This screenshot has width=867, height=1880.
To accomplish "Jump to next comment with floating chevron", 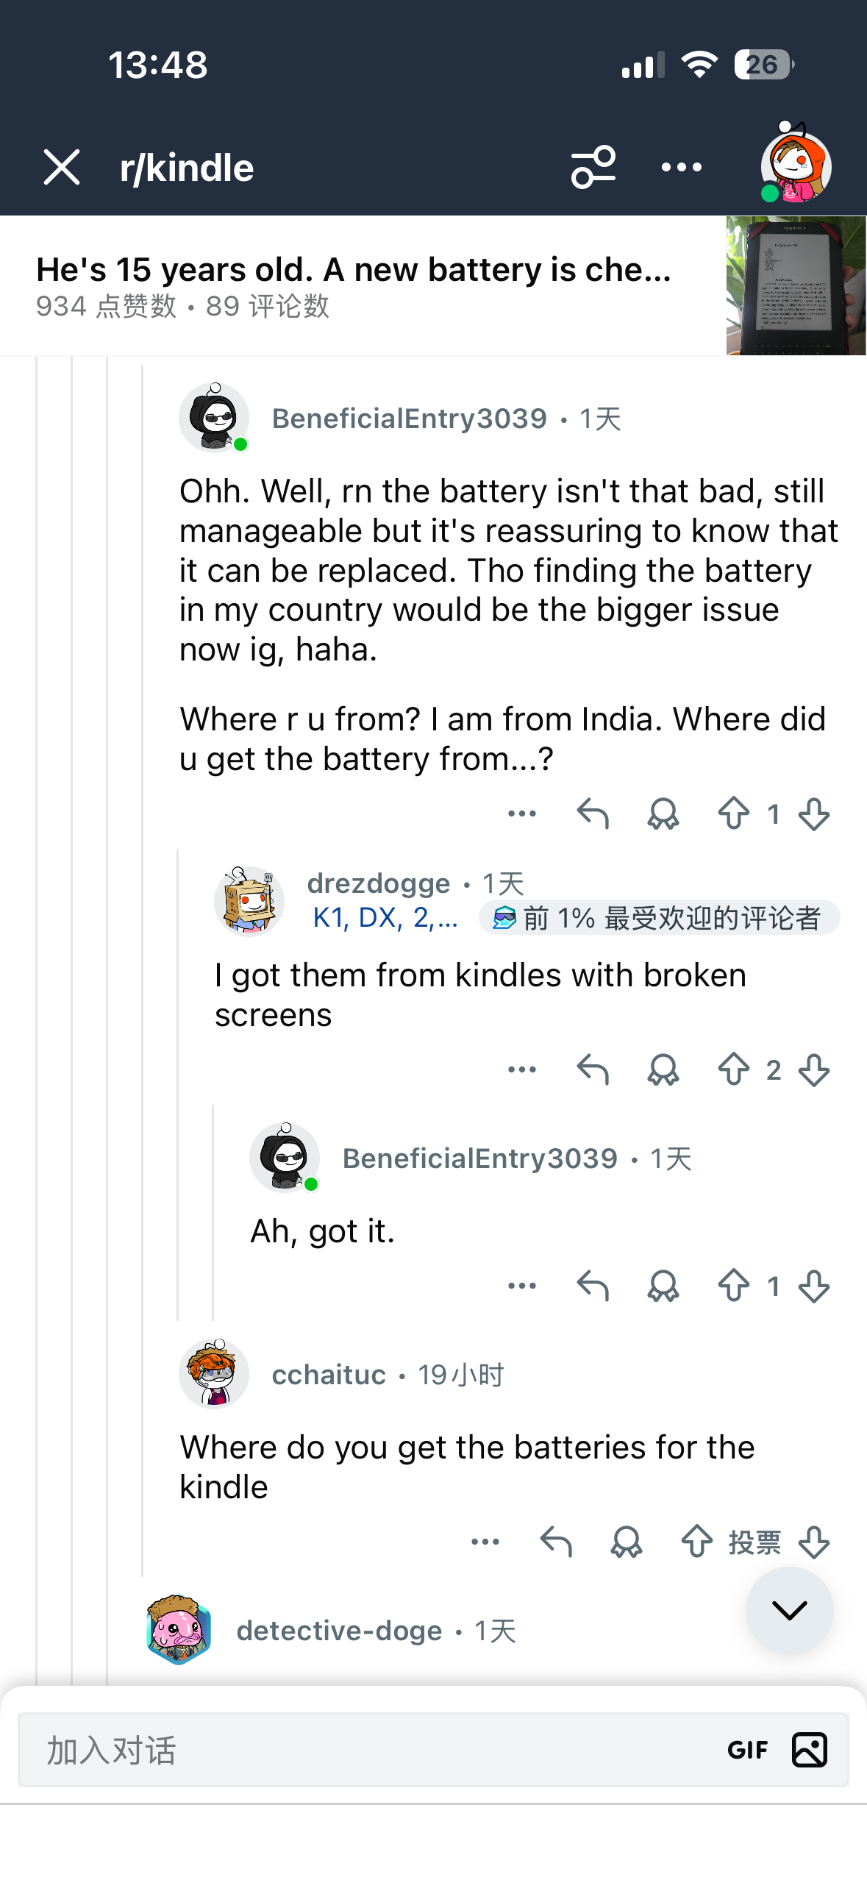I will [789, 1610].
